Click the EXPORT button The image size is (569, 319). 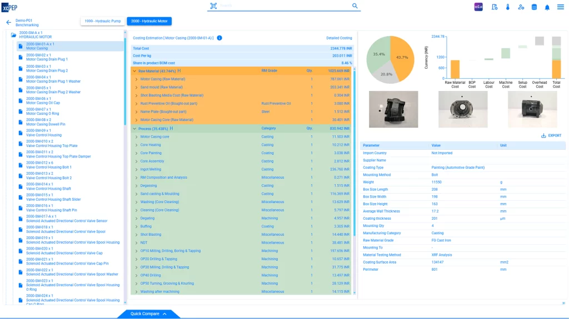tap(551, 135)
